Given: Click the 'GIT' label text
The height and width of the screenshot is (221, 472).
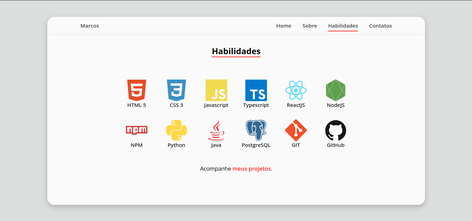Looking at the screenshot, I should pos(296,145).
